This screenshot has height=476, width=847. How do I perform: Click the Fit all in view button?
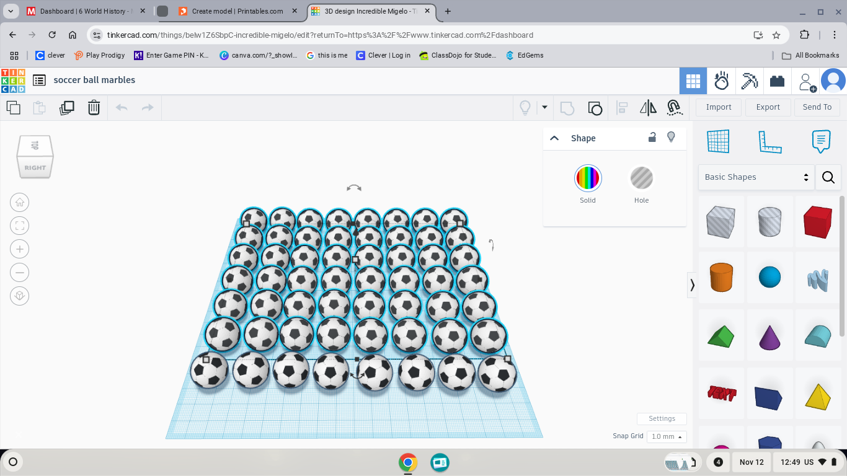[19, 226]
